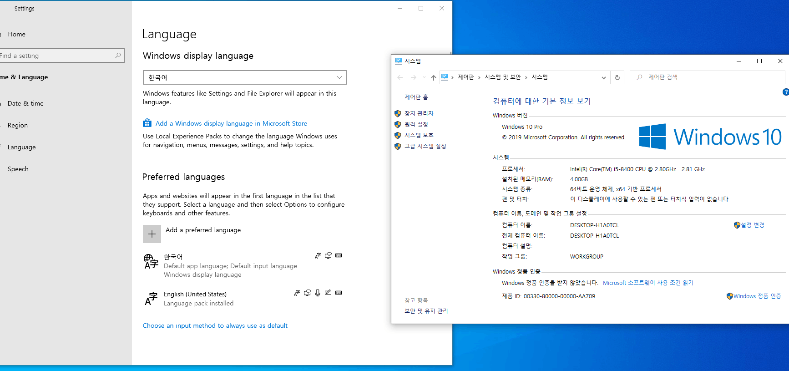The height and width of the screenshot is (371, 789).
Task: Click the Microsoft Store icon beside the language link
Action: coord(147,123)
